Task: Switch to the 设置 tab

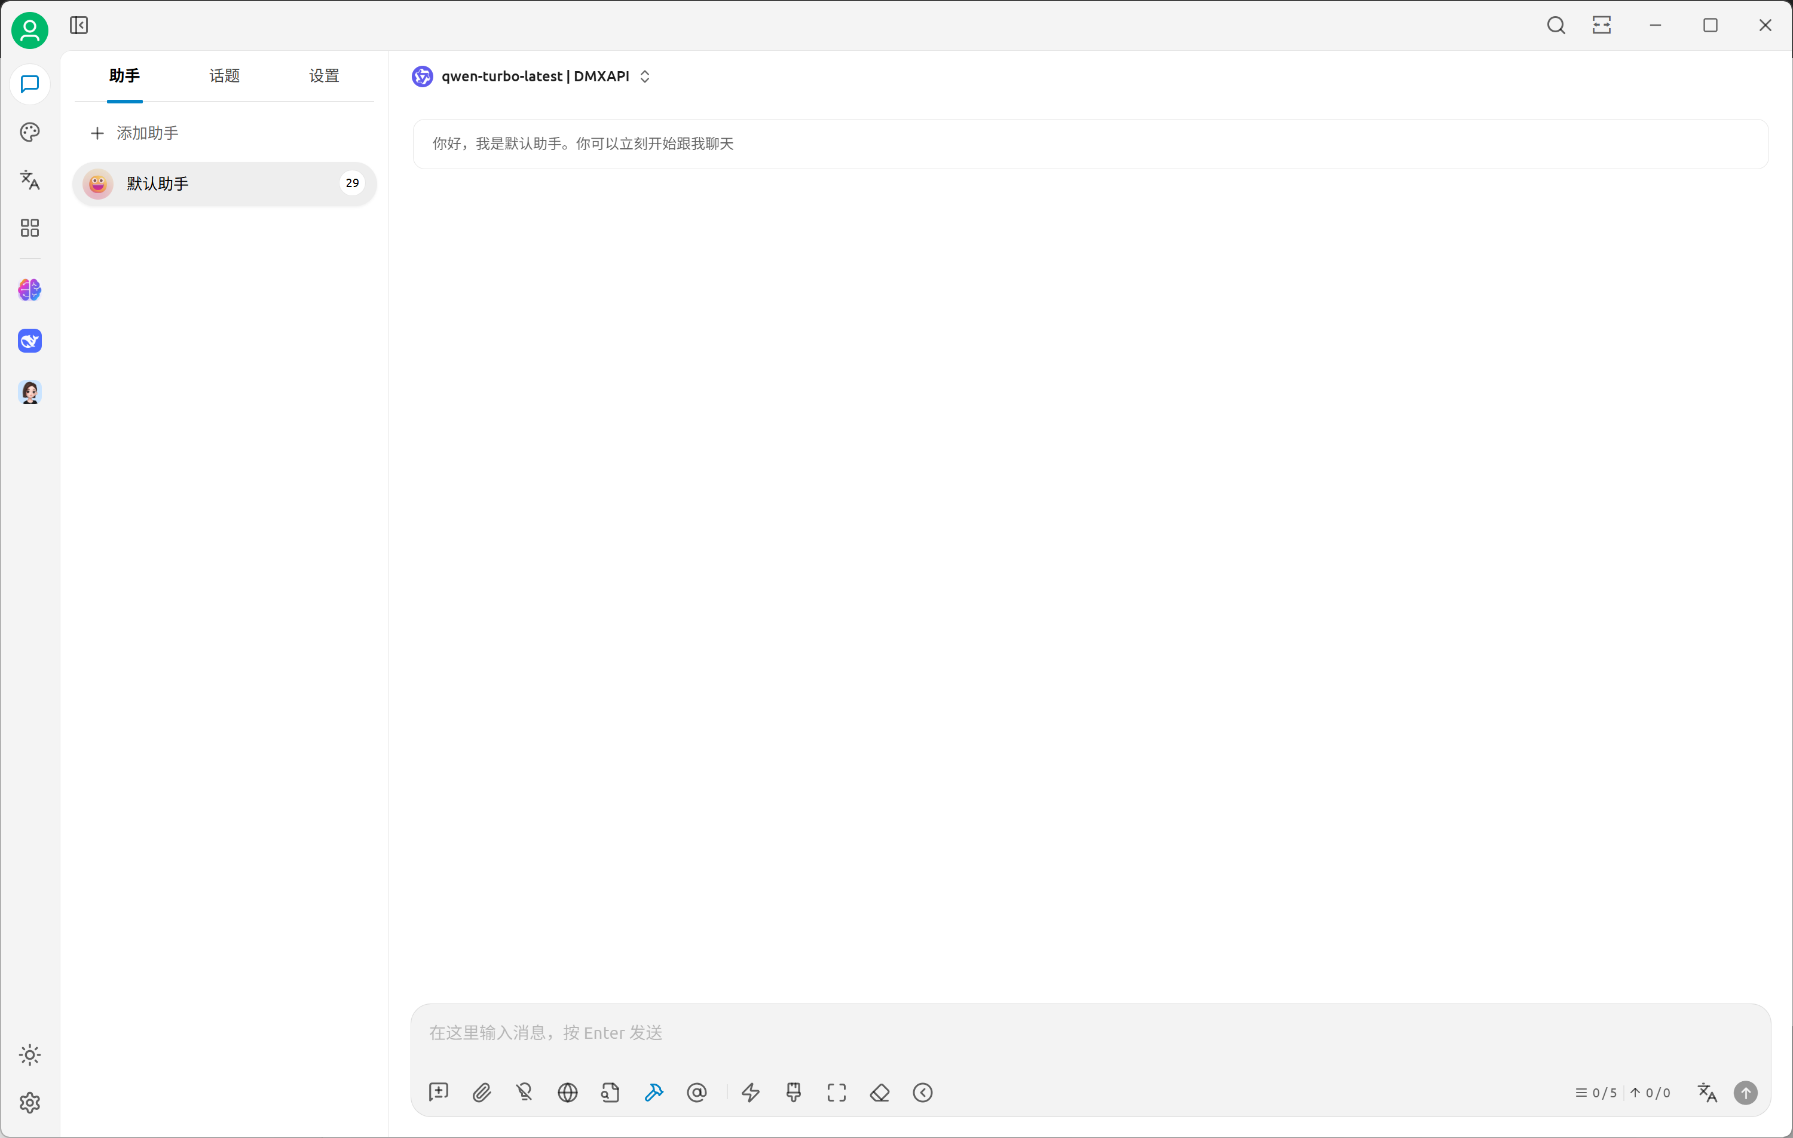Action: click(x=324, y=76)
